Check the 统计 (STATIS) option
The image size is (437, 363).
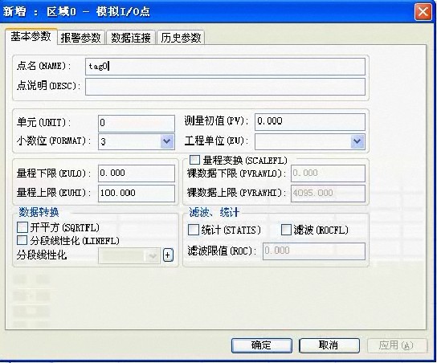[x=194, y=230]
